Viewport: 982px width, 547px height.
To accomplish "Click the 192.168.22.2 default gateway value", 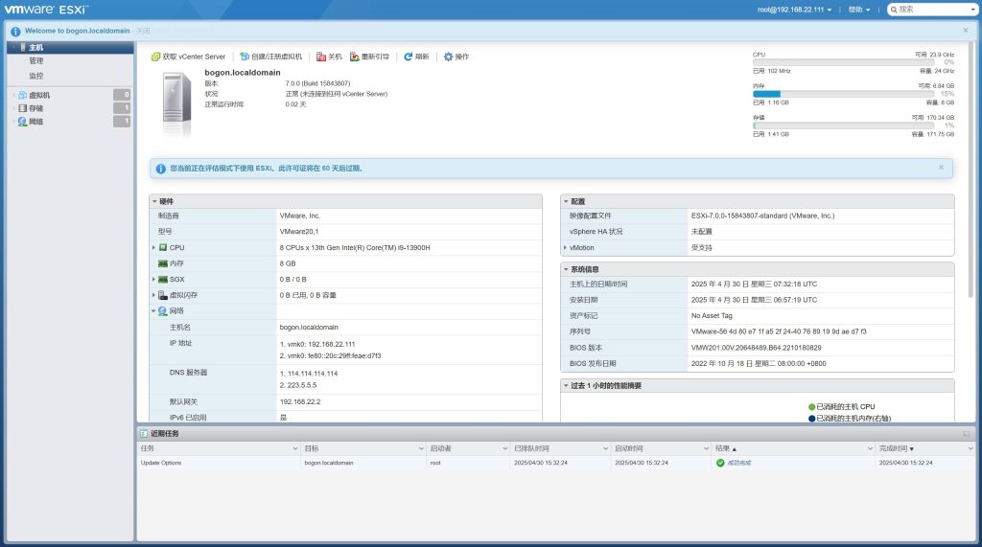I will point(300,401).
